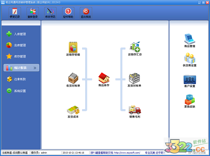Click 更换皮肤 skin cubes icon
This screenshot has height=156, width=210.
point(190,101)
